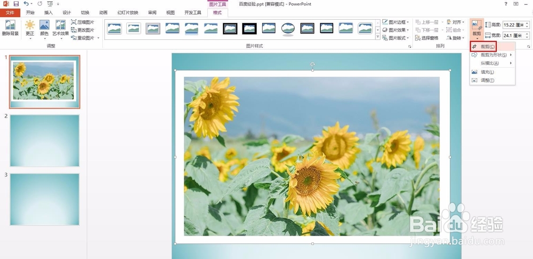Click the 宽度 width input field
The width and height of the screenshot is (533, 259).
[x=513, y=35]
